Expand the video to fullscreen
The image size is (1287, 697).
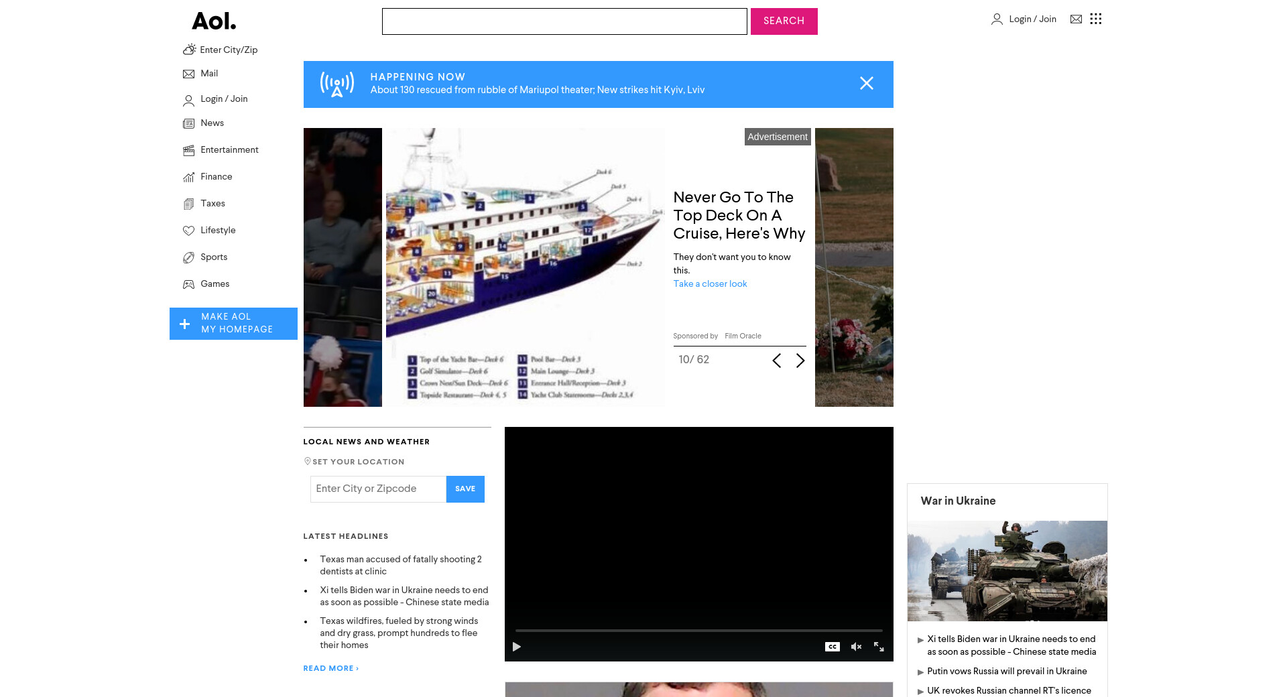tap(879, 647)
